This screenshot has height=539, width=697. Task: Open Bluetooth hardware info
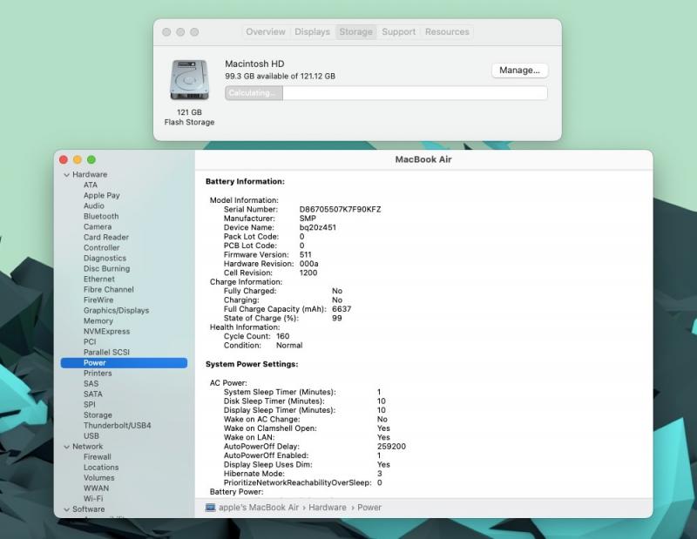pos(101,217)
